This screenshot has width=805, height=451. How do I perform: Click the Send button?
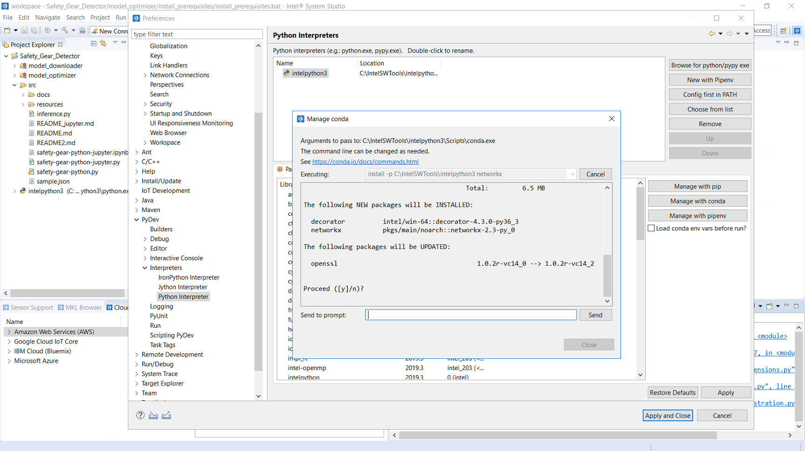(x=595, y=315)
